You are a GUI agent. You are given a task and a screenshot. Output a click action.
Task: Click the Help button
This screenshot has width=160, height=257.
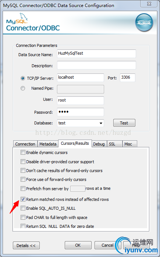click(x=136, y=245)
